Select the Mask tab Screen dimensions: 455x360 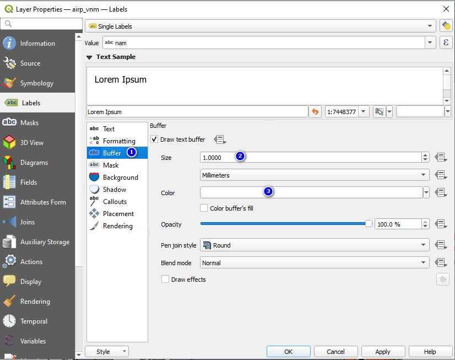[117, 165]
